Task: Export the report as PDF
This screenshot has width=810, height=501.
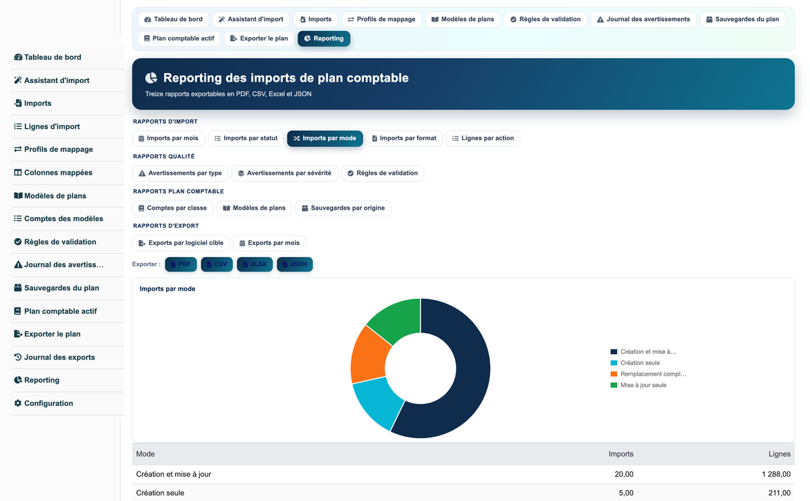Action: coord(181,264)
